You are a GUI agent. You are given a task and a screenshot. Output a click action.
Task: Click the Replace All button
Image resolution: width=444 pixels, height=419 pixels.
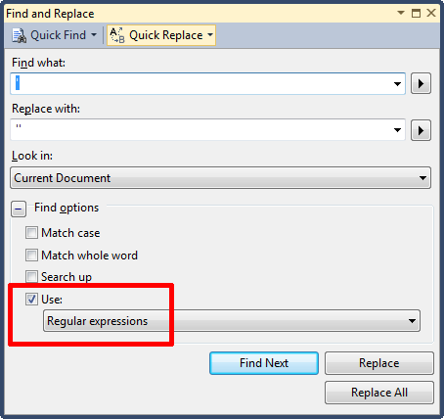(x=379, y=393)
